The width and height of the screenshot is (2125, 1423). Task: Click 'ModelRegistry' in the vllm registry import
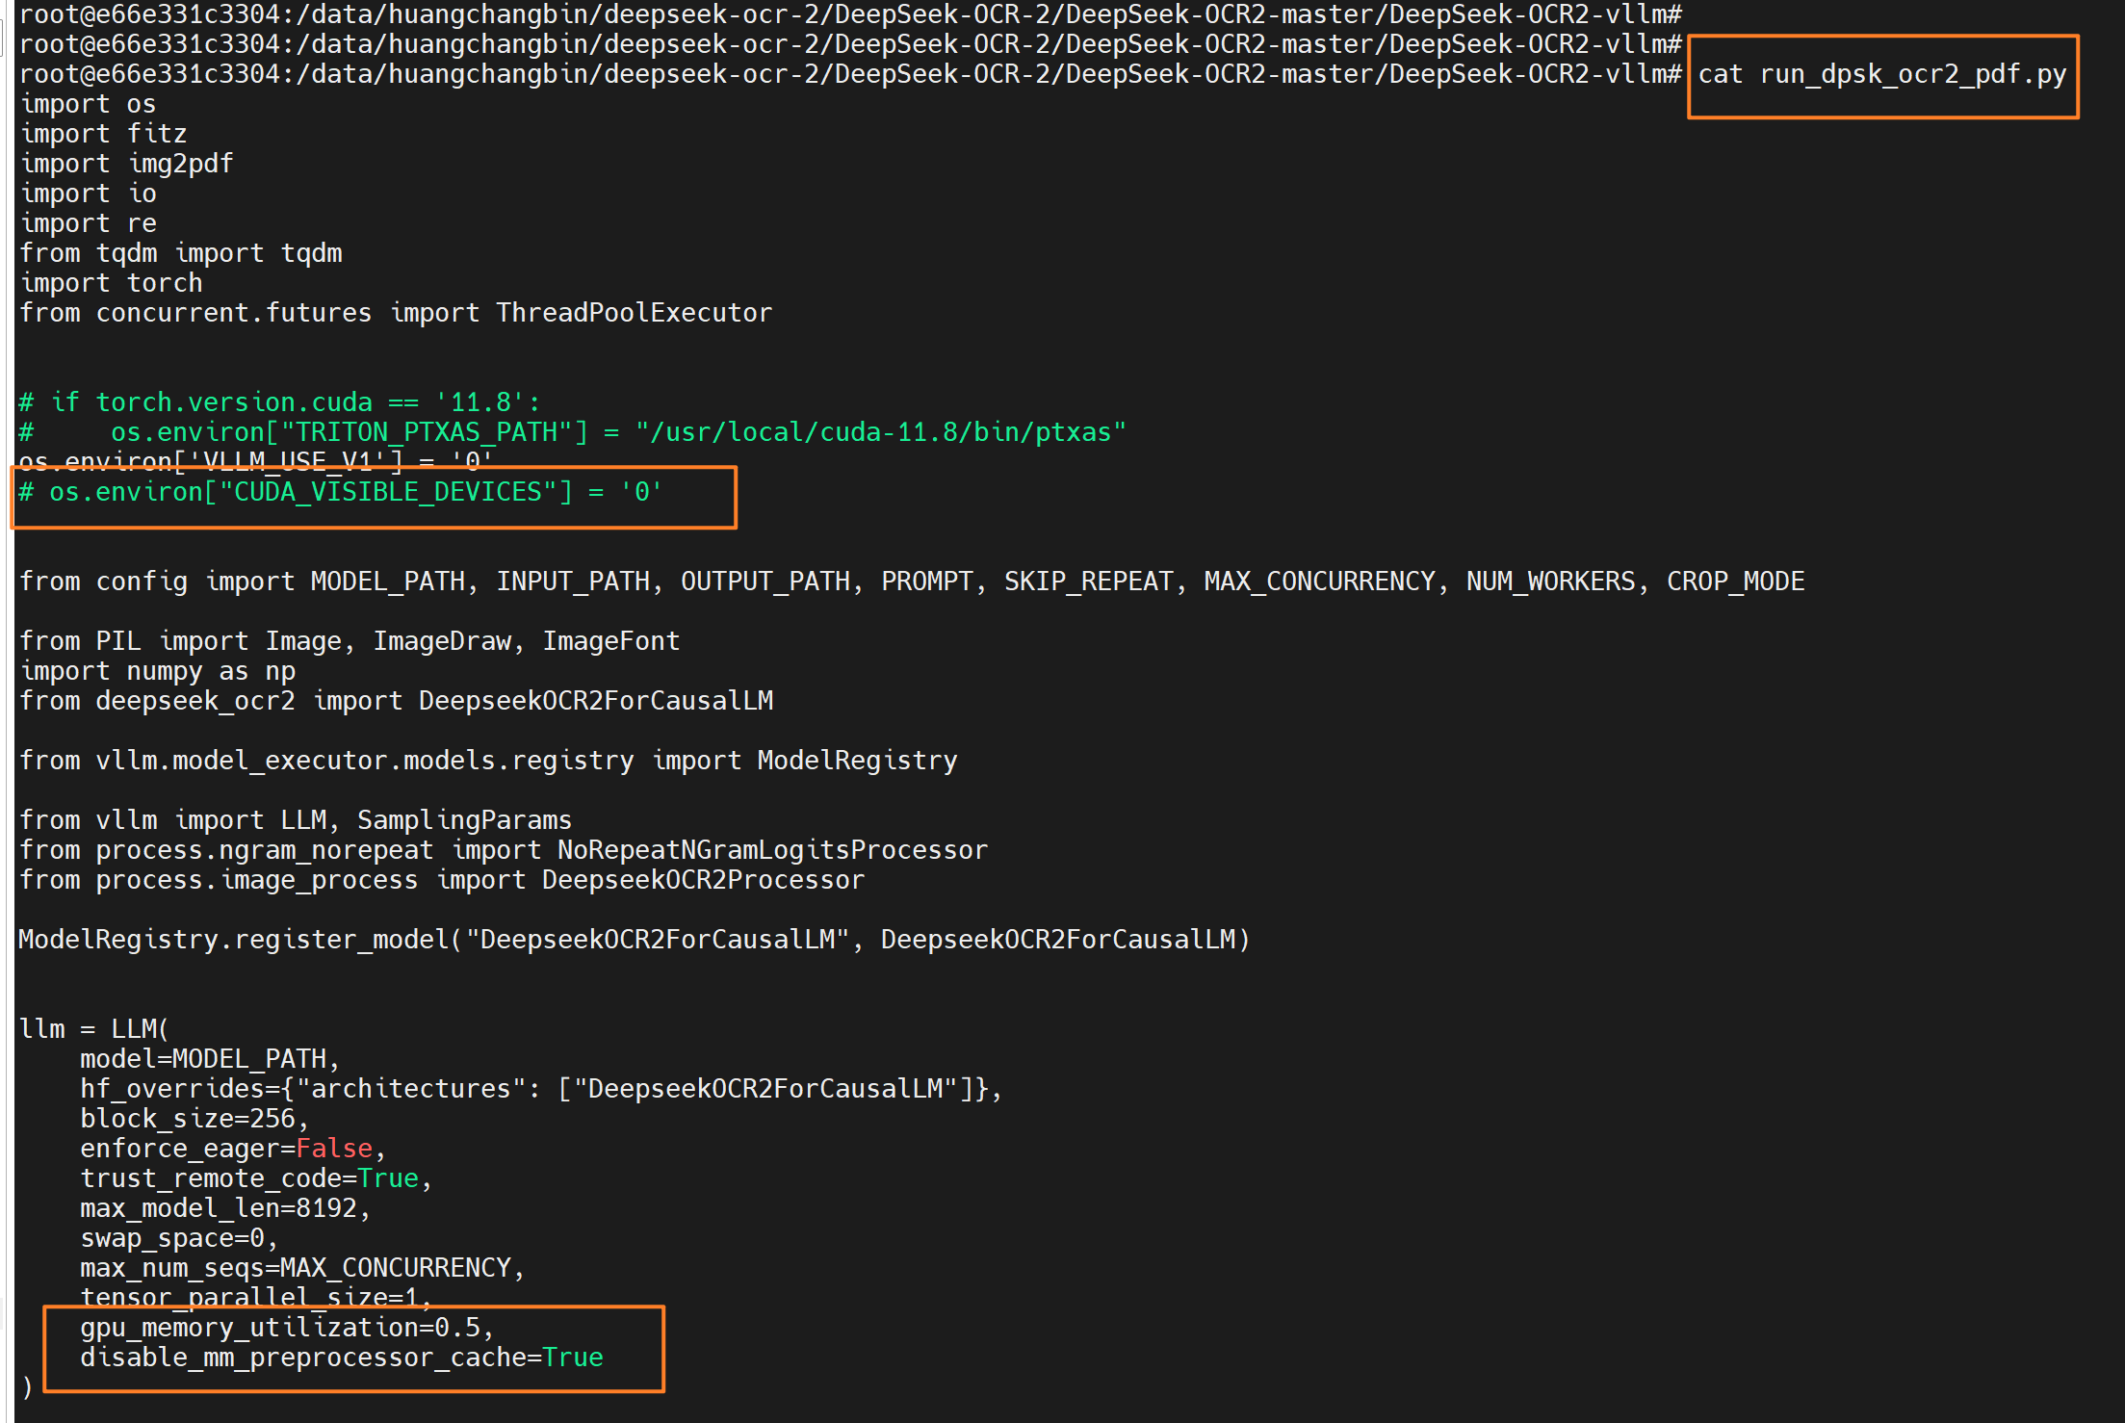pos(857,761)
